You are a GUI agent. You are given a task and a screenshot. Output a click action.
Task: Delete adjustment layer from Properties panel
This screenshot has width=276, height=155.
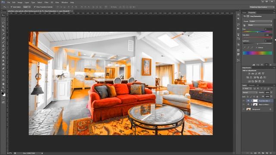[x=270, y=65]
